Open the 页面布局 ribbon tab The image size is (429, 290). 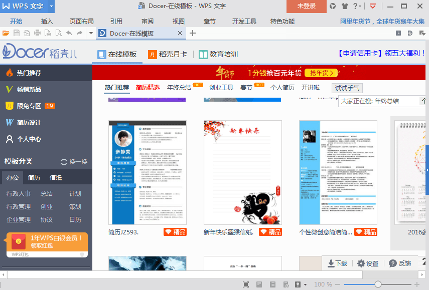[81, 22]
